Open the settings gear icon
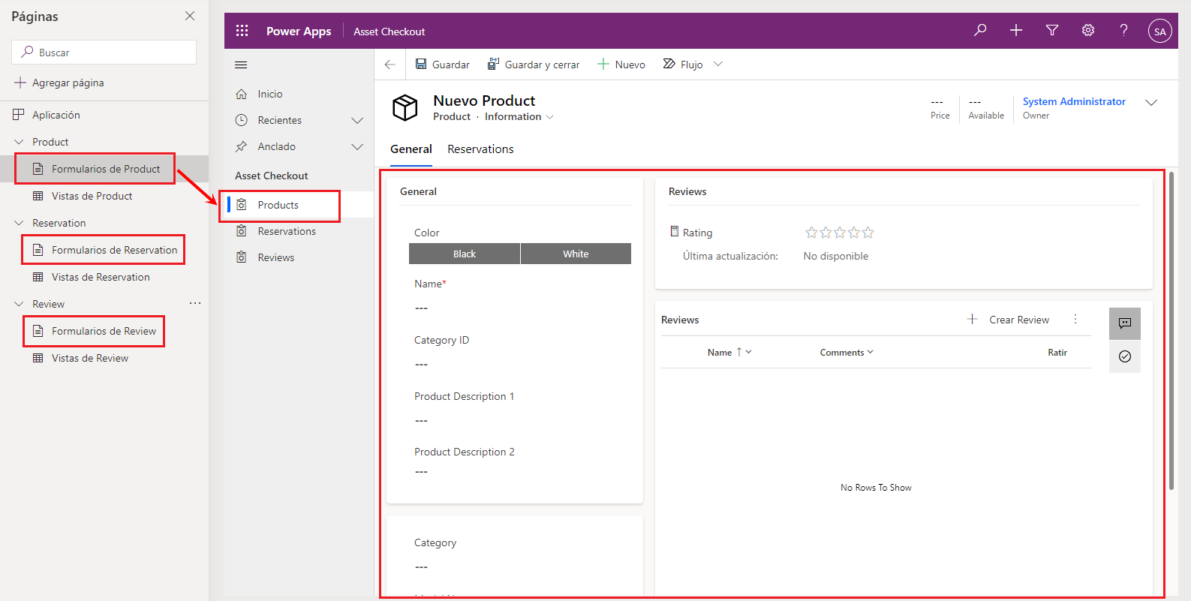 coord(1088,31)
